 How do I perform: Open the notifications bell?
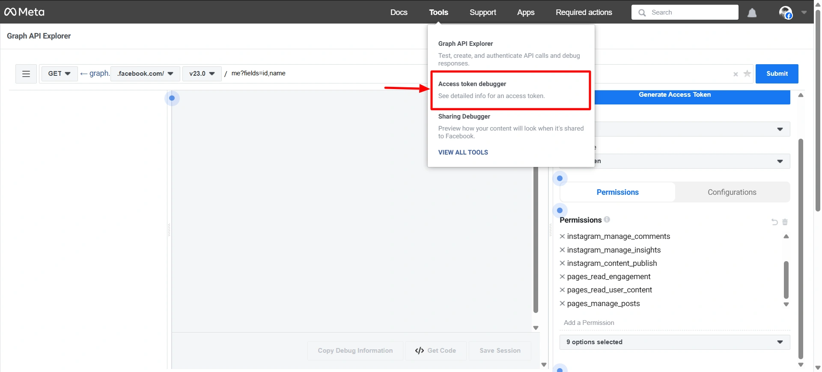(752, 13)
